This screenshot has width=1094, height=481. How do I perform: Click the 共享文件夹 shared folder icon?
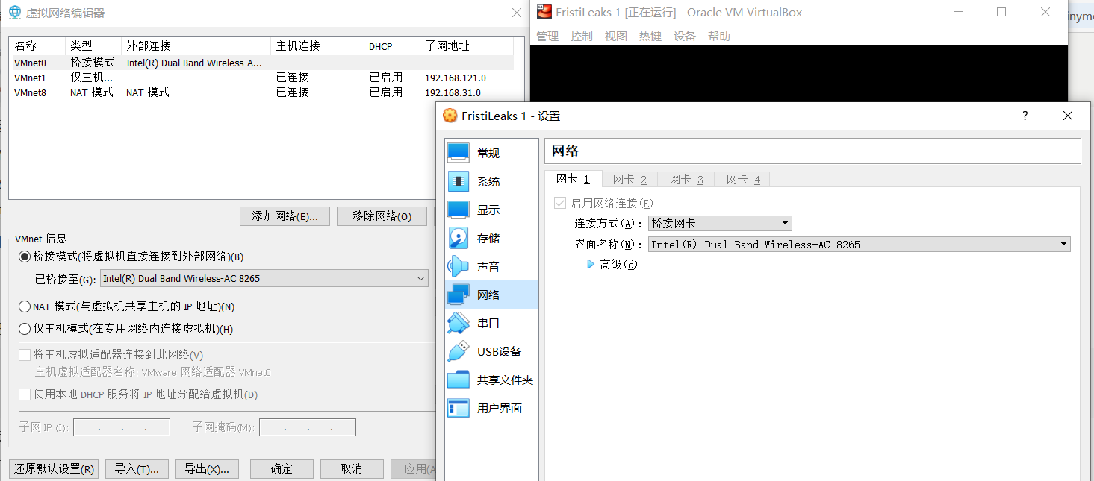458,380
